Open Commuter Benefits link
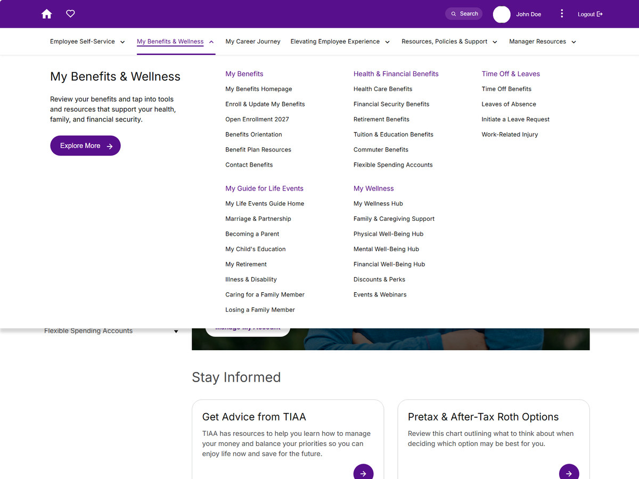This screenshot has height=479, width=639. [381, 150]
